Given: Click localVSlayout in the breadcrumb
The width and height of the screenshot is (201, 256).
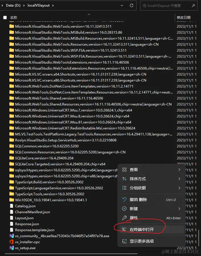Looking at the screenshot, I should pyautogui.click(x=38, y=5).
